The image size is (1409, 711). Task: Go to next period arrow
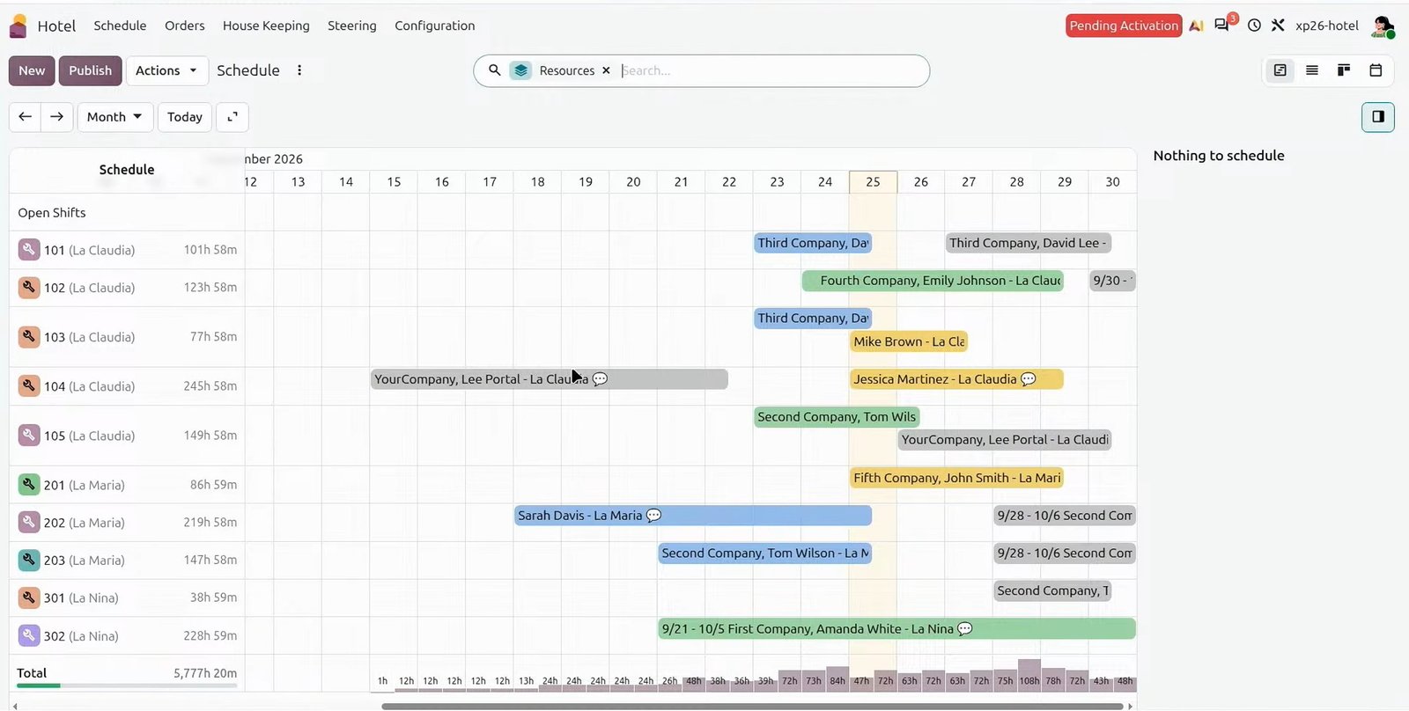57,117
